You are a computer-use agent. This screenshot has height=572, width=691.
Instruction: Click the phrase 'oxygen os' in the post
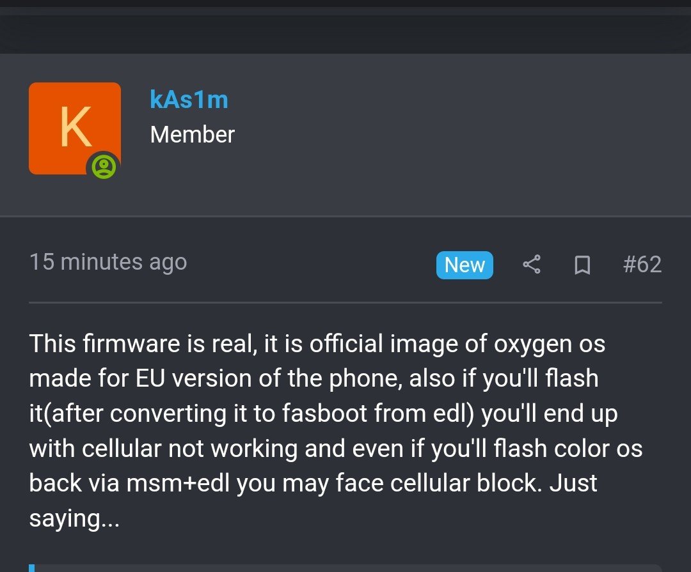click(x=549, y=344)
